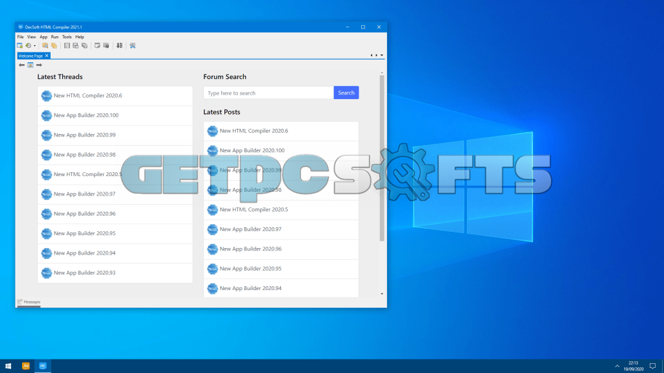
Task: Open post 'New App Builder 2020.94' in Latest Posts
Action: pyautogui.click(x=281, y=288)
